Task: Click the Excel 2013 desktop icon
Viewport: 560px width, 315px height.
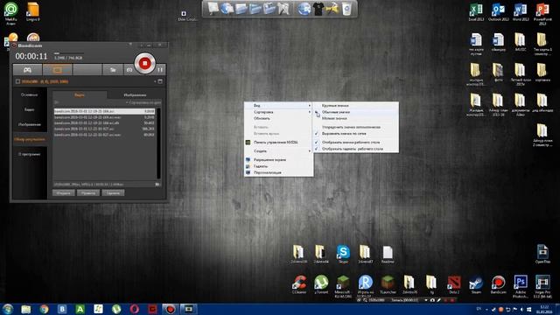Action: pos(476,12)
